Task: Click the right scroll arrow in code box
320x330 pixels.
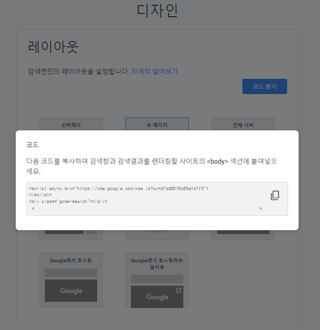Action: 260,208
